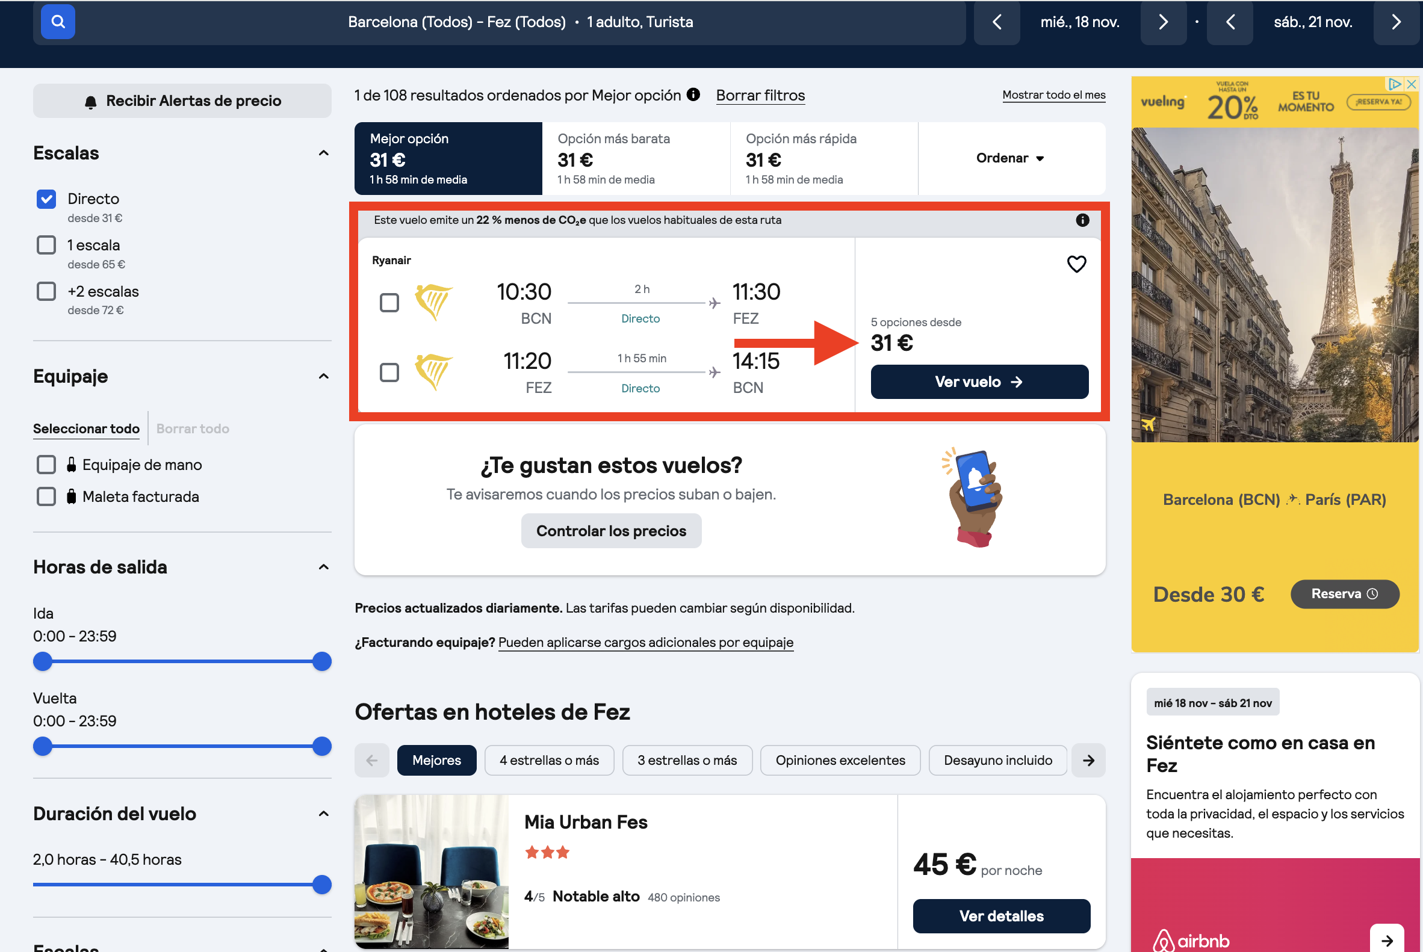
Task: Click Vuelta slider right handle
Action: [x=322, y=746]
